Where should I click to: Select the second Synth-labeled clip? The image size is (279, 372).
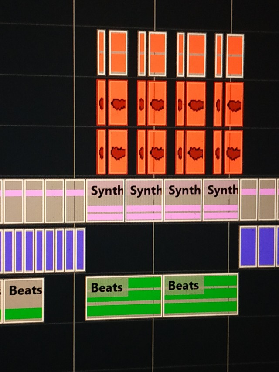pos(144,201)
